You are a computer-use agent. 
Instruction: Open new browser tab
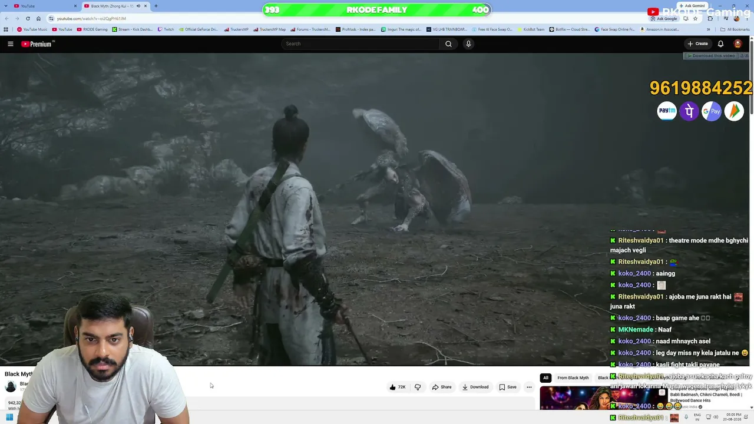tap(156, 6)
